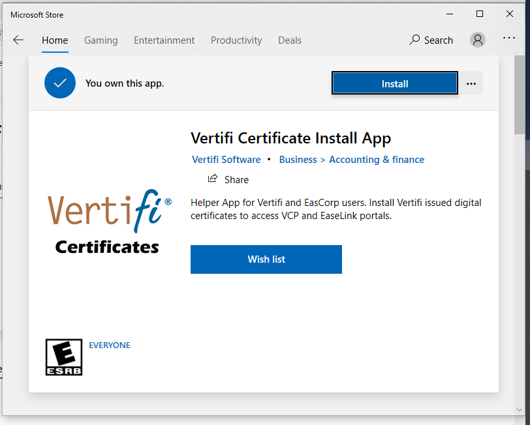Click the EVERYONE rating link
The height and width of the screenshot is (425, 530).
tap(109, 345)
